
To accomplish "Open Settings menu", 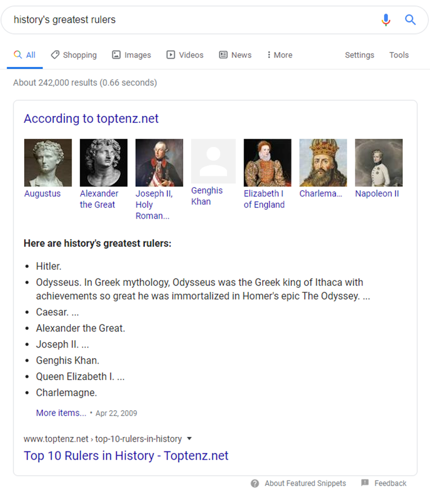I will [360, 55].
